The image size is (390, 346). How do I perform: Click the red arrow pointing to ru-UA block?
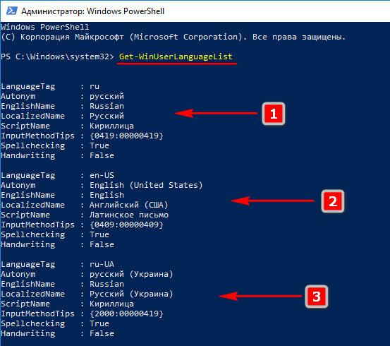[260, 296]
